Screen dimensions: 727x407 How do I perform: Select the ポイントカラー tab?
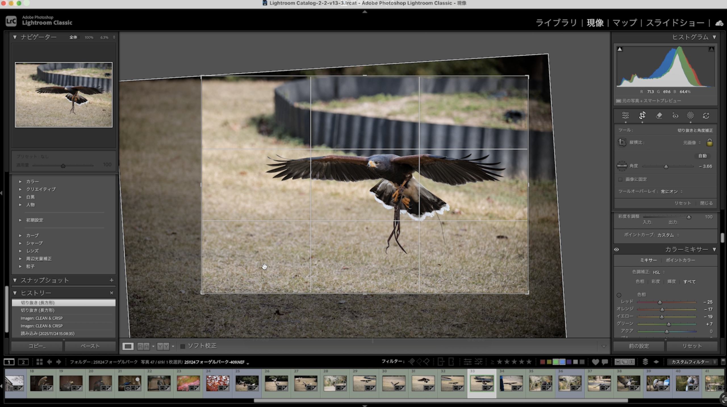[680, 260]
